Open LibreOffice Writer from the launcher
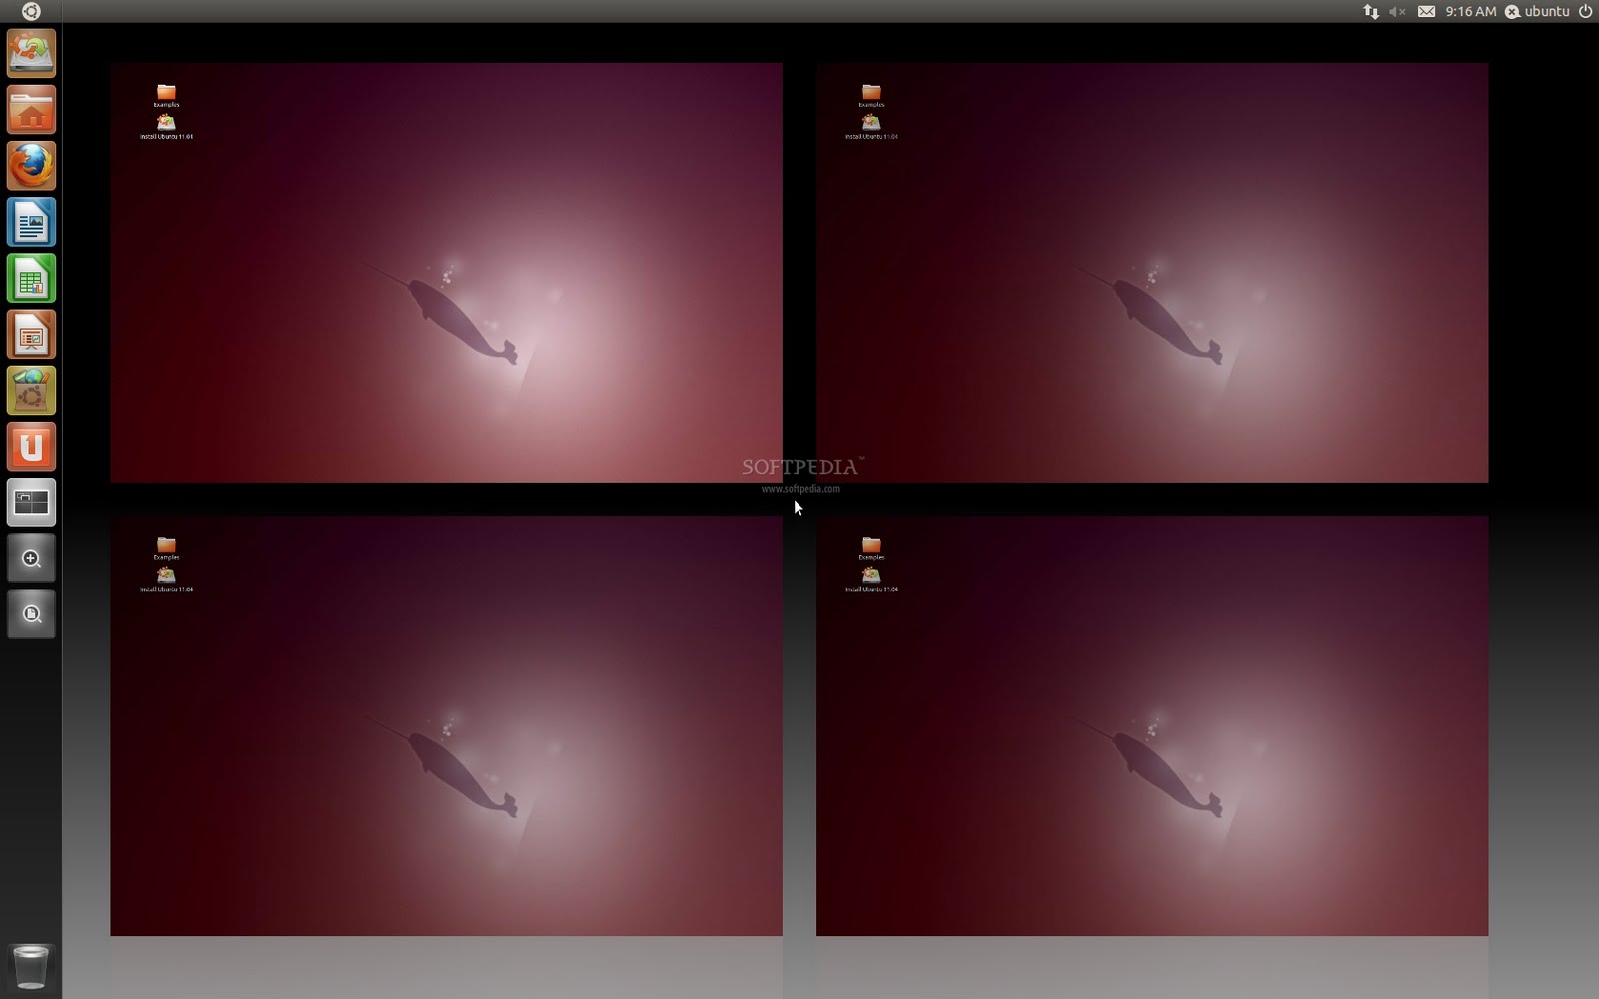 click(x=31, y=223)
